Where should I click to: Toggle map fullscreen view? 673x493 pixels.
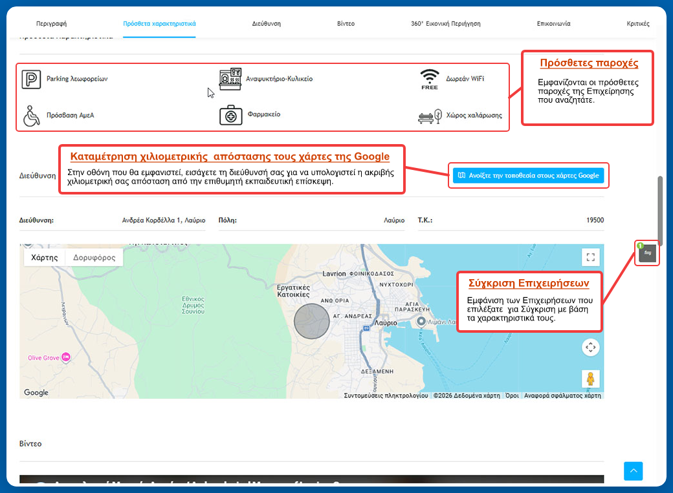[x=591, y=257]
